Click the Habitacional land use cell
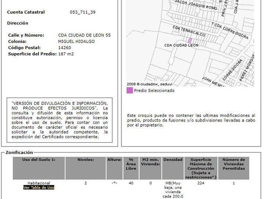265x199 pixels. click(39, 183)
